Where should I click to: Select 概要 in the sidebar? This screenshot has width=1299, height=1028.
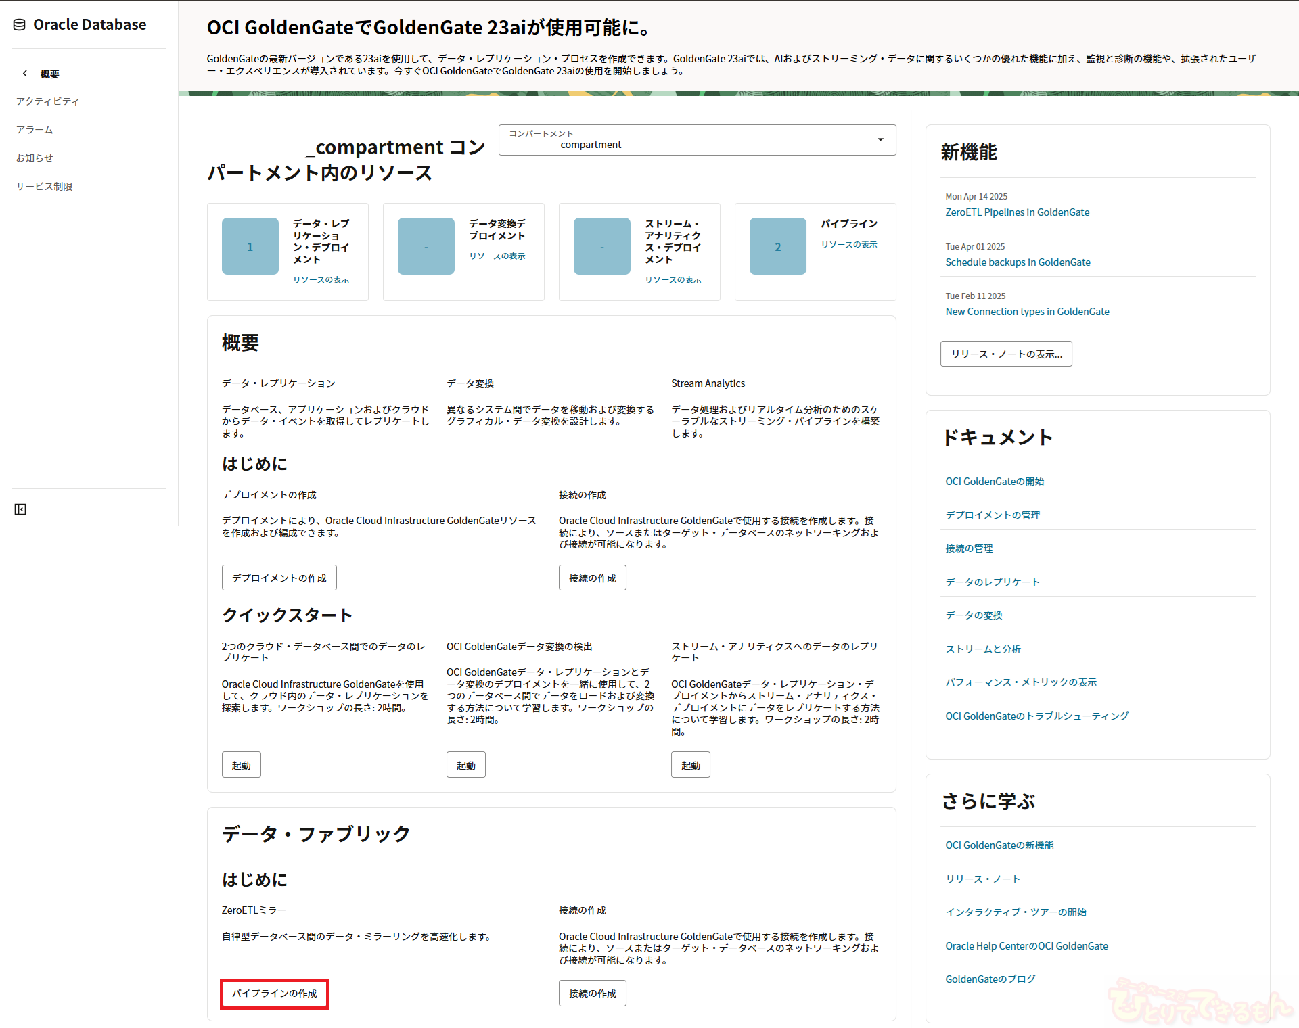point(49,74)
